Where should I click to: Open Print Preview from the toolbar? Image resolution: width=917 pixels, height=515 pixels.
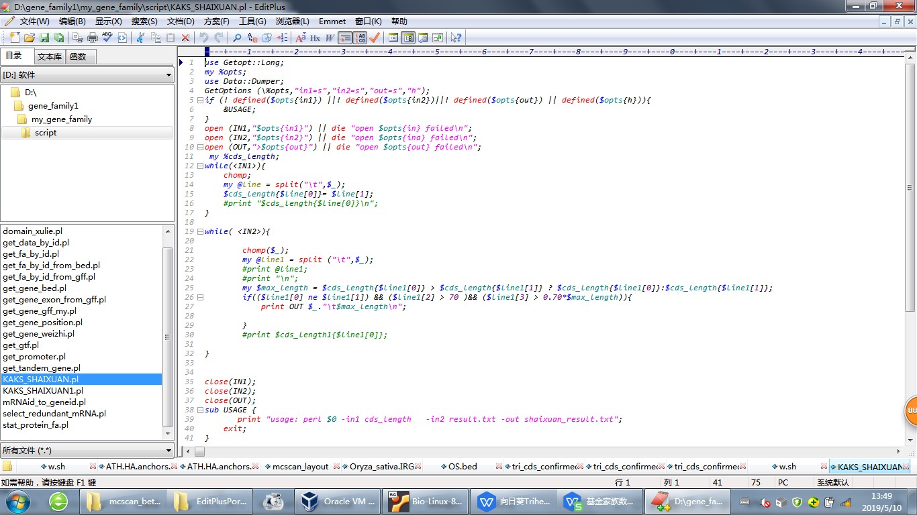coord(78,38)
